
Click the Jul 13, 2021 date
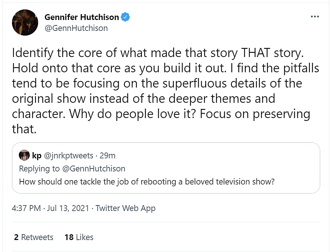[68, 208]
